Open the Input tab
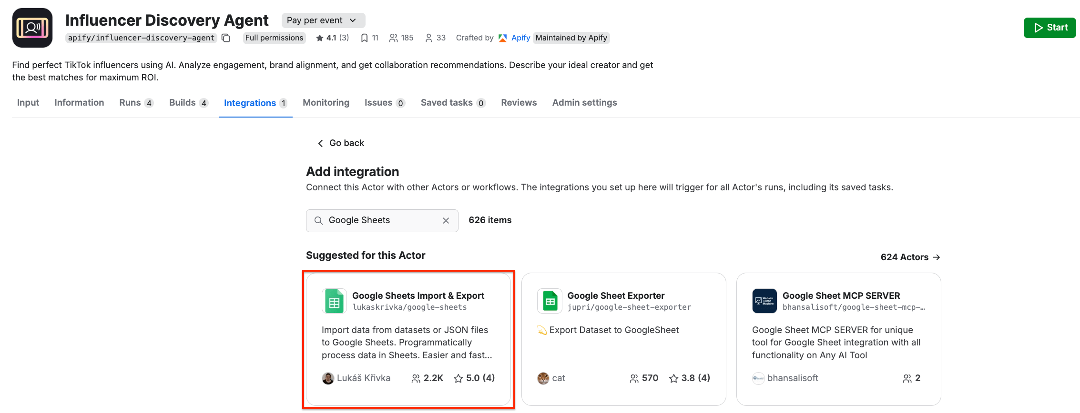Viewport: 1080px width, 413px height. [x=28, y=103]
